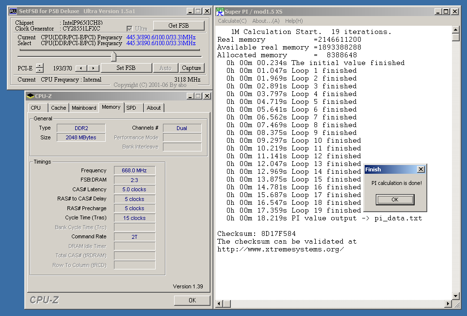Screen dimensions: 467x316
Task: Click the Current frequency value in SetFSB
Action: (161, 37)
